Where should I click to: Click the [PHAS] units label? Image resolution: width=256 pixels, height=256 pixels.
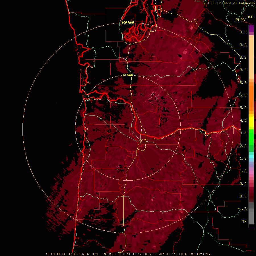(x=240, y=20)
